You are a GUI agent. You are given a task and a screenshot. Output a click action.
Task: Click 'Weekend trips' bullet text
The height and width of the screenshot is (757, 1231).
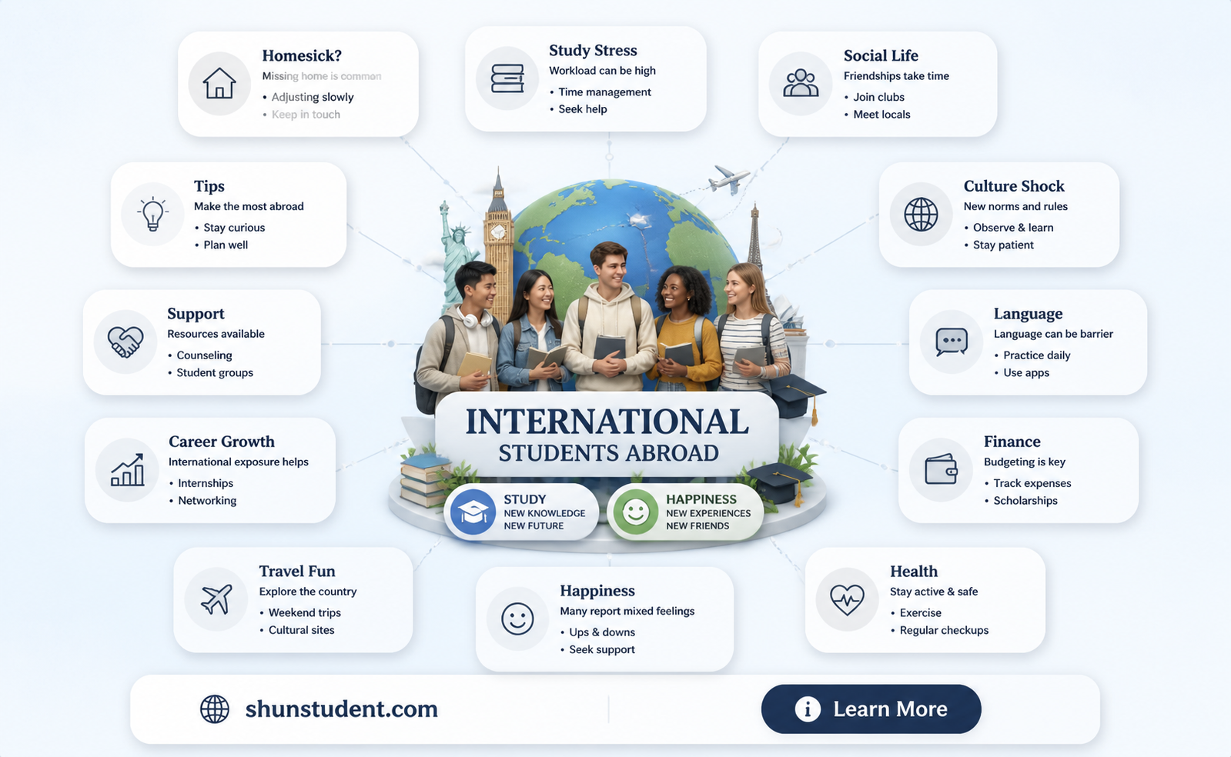click(x=304, y=613)
